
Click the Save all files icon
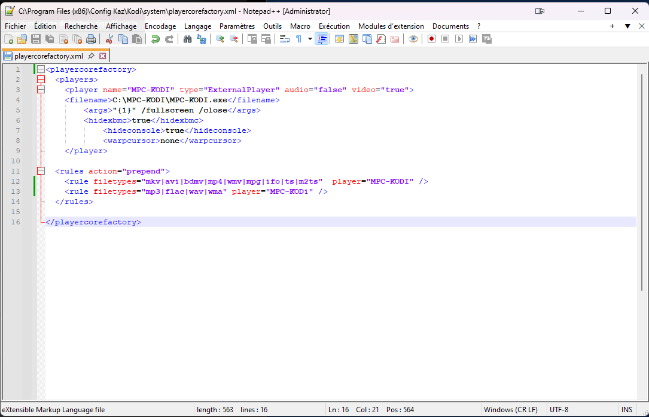50,39
